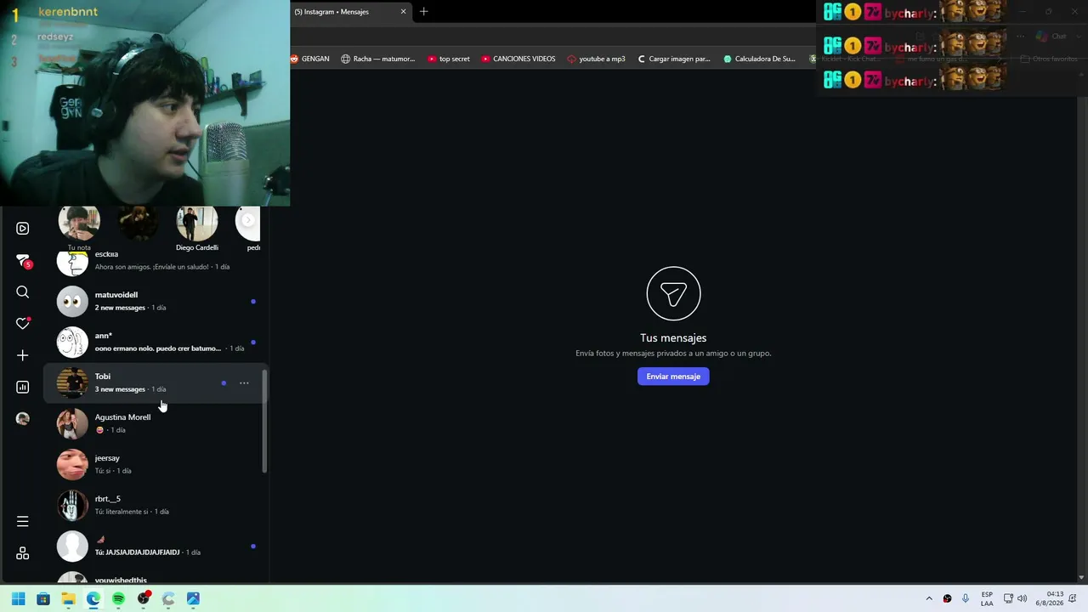The width and height of the screenshot is (1088, 612).
Task: Open File Explorer from the taskbar
Action: (x=68, y=598)
